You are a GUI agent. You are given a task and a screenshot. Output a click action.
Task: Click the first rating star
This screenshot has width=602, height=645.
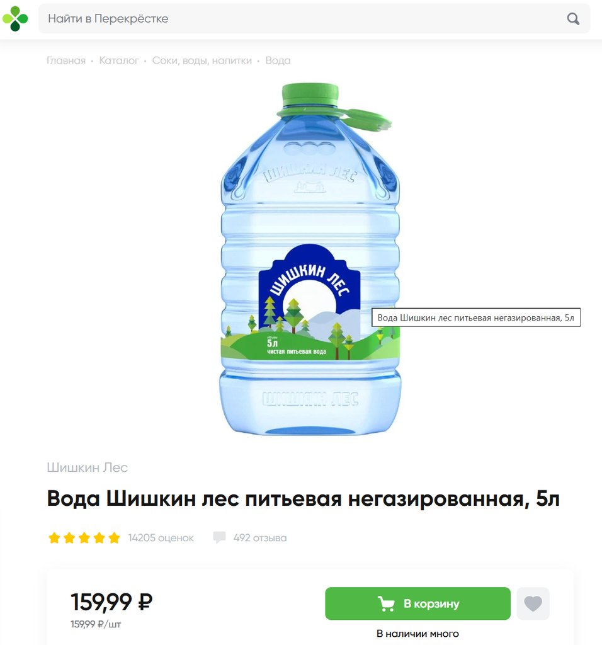[54, 538]
